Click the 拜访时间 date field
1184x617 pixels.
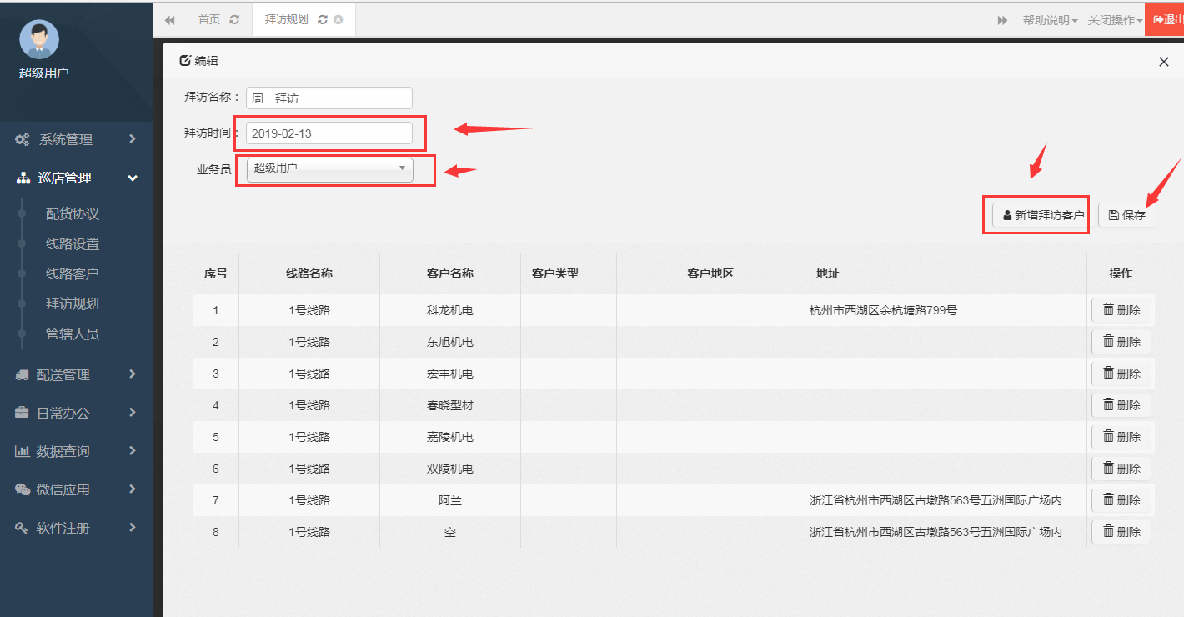pyautogui.click(x=329, y=133)
